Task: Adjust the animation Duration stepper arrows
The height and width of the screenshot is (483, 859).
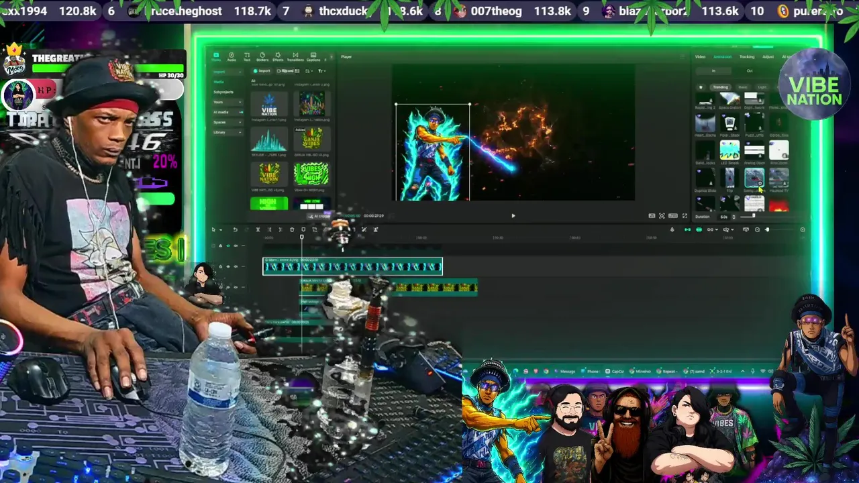Action: [x=734, y=217]
